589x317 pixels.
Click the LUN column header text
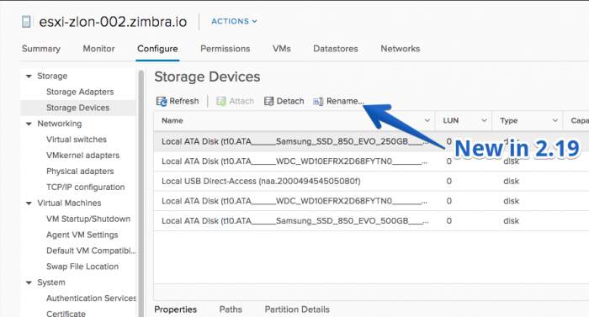coord(451,120)
